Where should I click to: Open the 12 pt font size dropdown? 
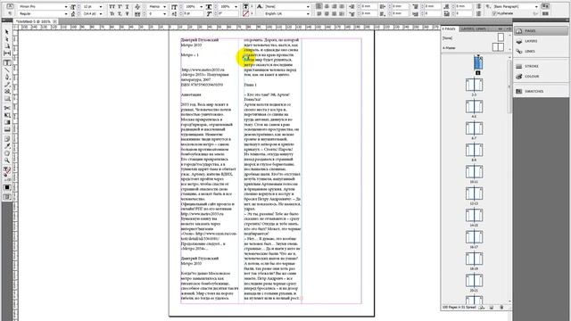[101, 6]
